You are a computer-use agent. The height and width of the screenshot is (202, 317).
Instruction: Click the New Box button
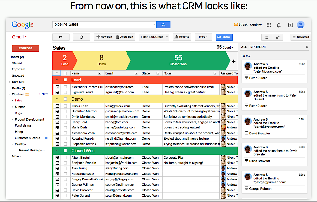tap(104, 37)
